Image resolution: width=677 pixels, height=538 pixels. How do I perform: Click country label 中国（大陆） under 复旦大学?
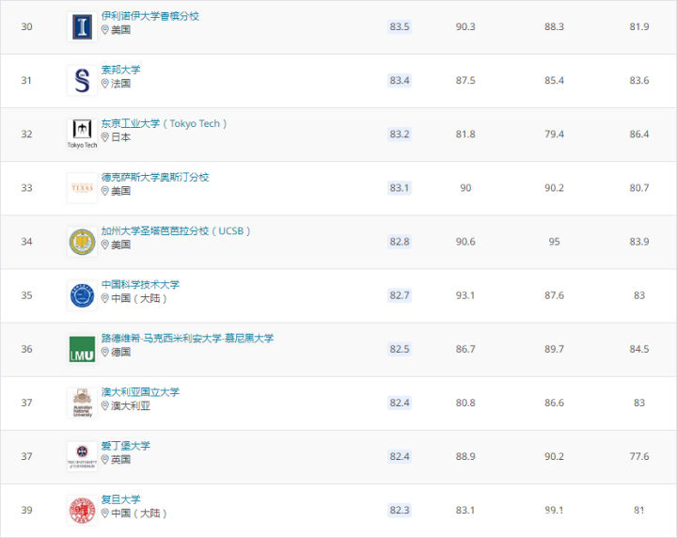tap(139, 514)
